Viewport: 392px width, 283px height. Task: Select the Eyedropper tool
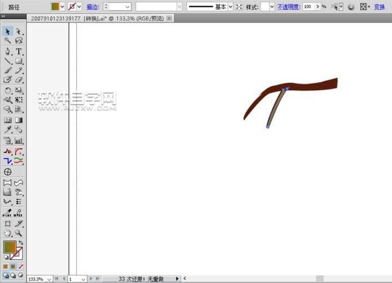coord(8,130)
